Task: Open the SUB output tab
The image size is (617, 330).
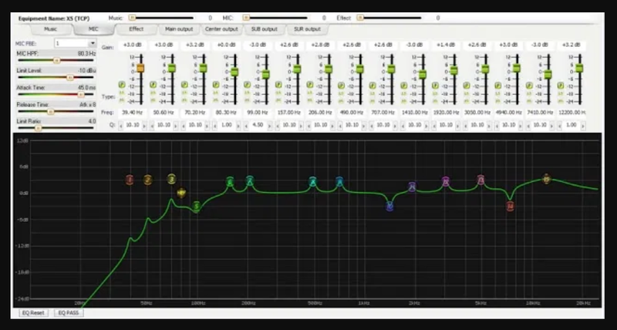Action: [264, 29]
